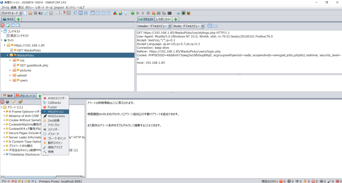The image size is (342, 183).
Task: Choose Httpセッション from the popup list
Action: [x=55, y=112]
